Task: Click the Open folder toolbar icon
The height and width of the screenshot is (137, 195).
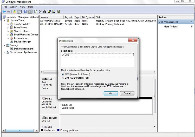Action: pyautogui.click(x=49, y=12)
